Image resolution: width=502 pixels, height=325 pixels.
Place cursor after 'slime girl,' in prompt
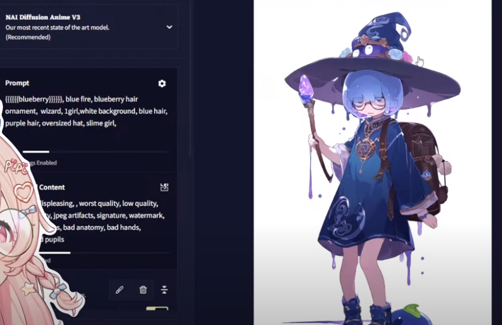(x=117, y=123)
